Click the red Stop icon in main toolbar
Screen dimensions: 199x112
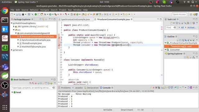61,14
